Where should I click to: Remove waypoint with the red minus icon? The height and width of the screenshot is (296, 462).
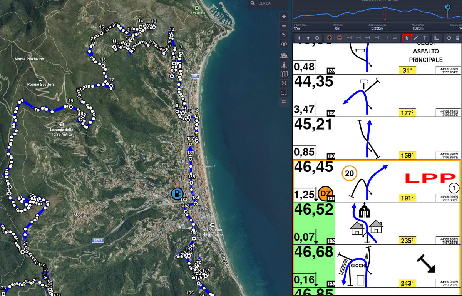click(x=340, y=38)
